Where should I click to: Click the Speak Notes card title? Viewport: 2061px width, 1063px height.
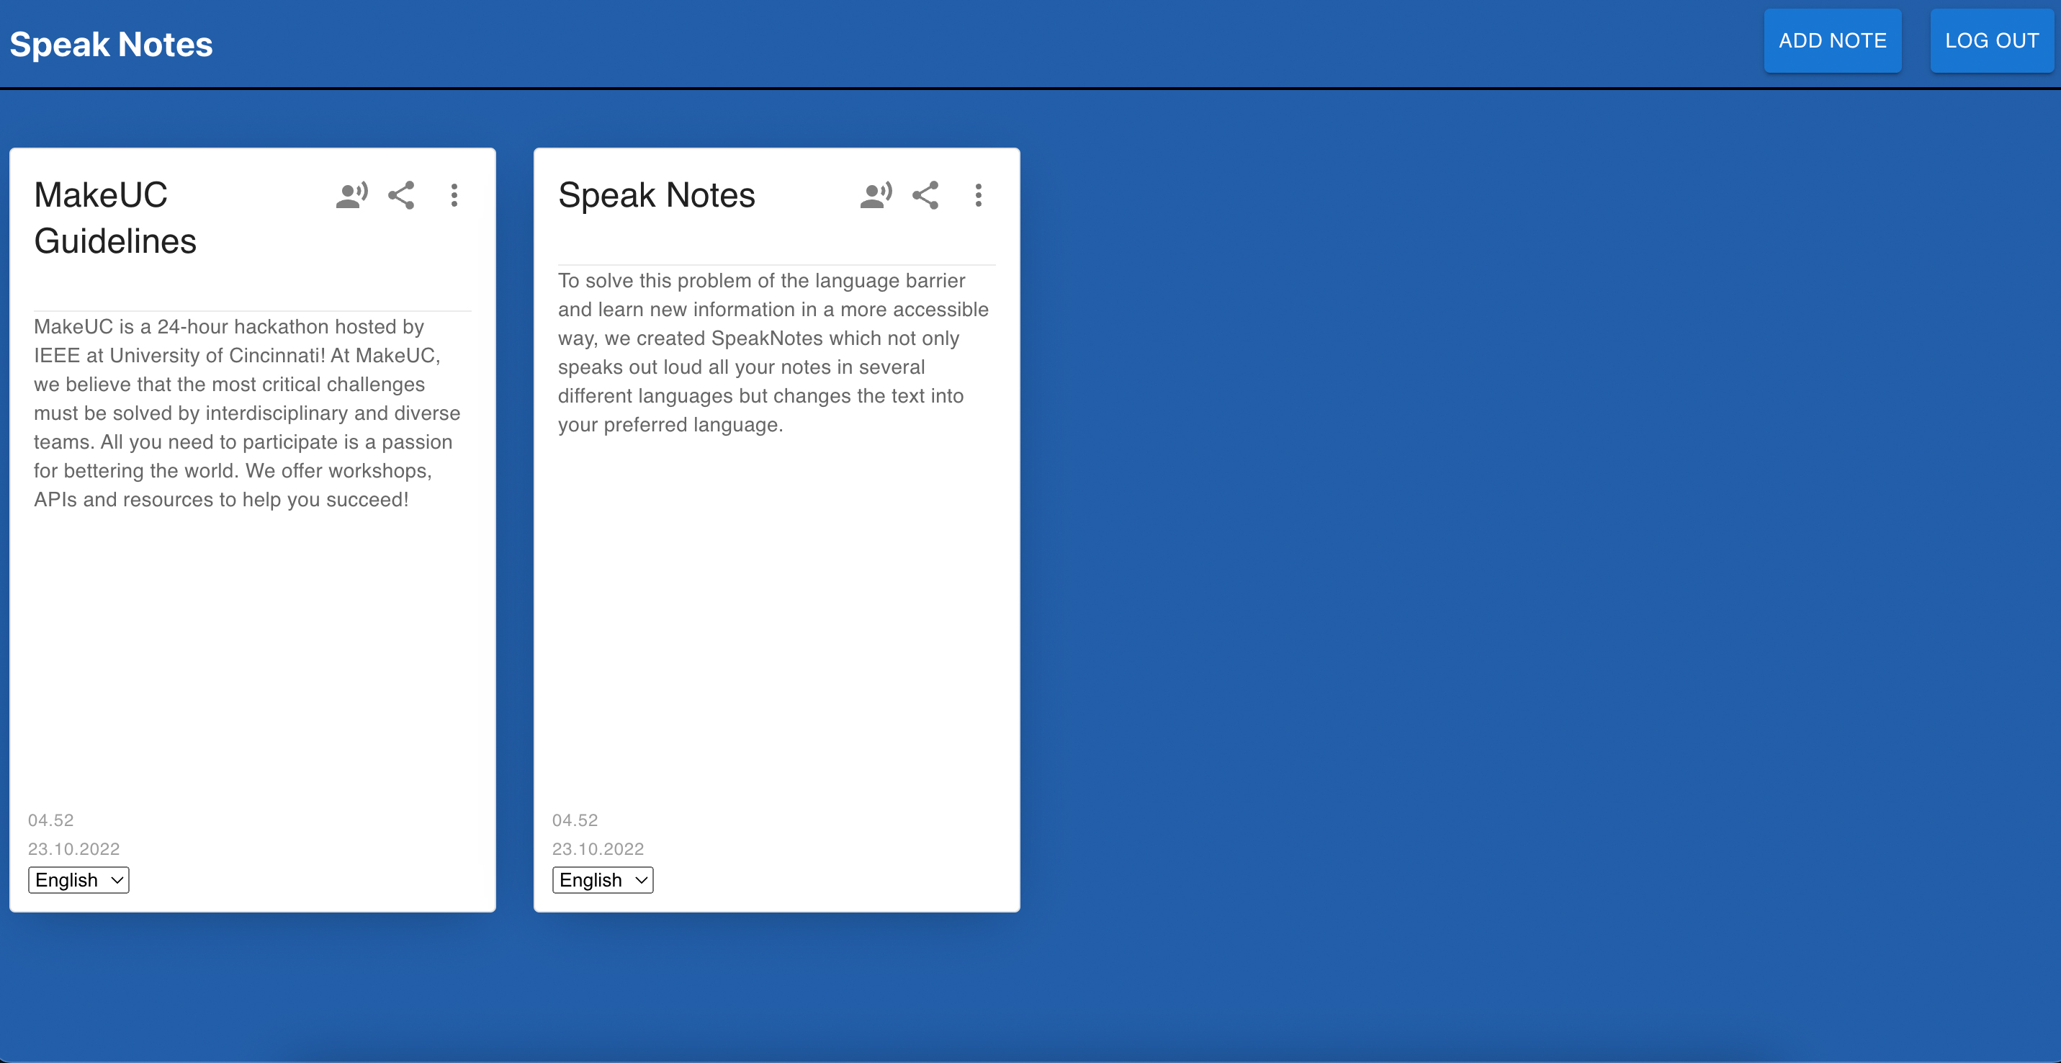tap(656, 195)
